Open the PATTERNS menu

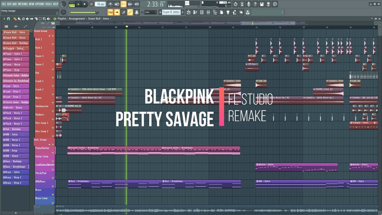[x=23, y=4]
